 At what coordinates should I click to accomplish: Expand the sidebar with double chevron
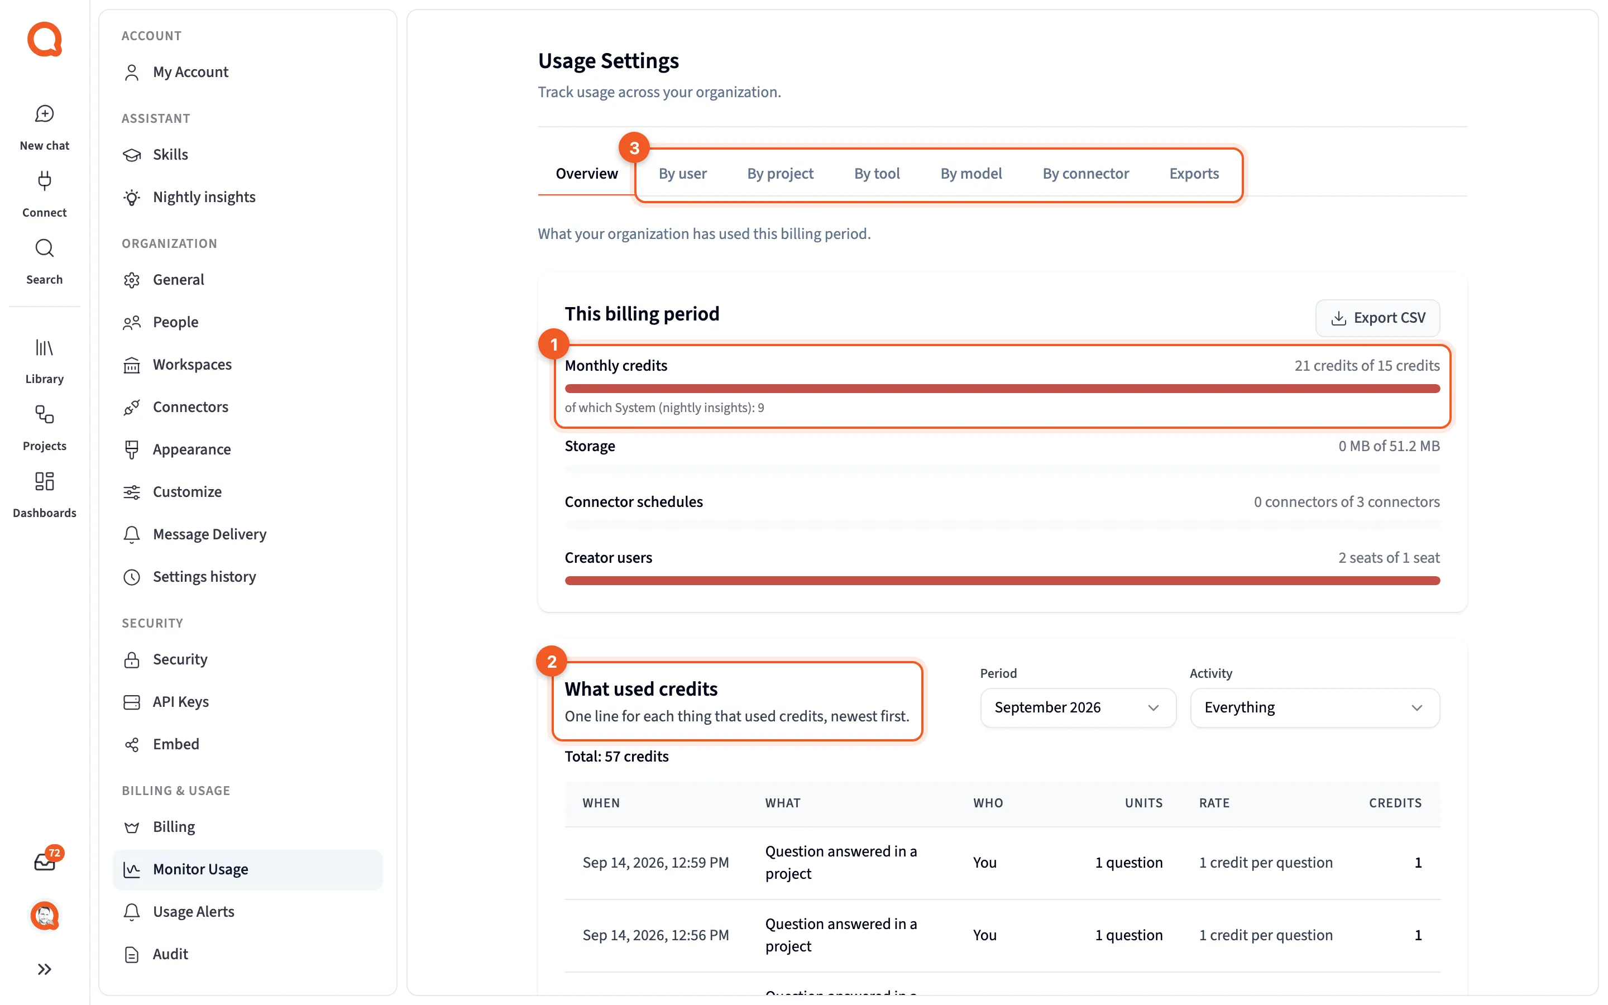coord(45,969)
